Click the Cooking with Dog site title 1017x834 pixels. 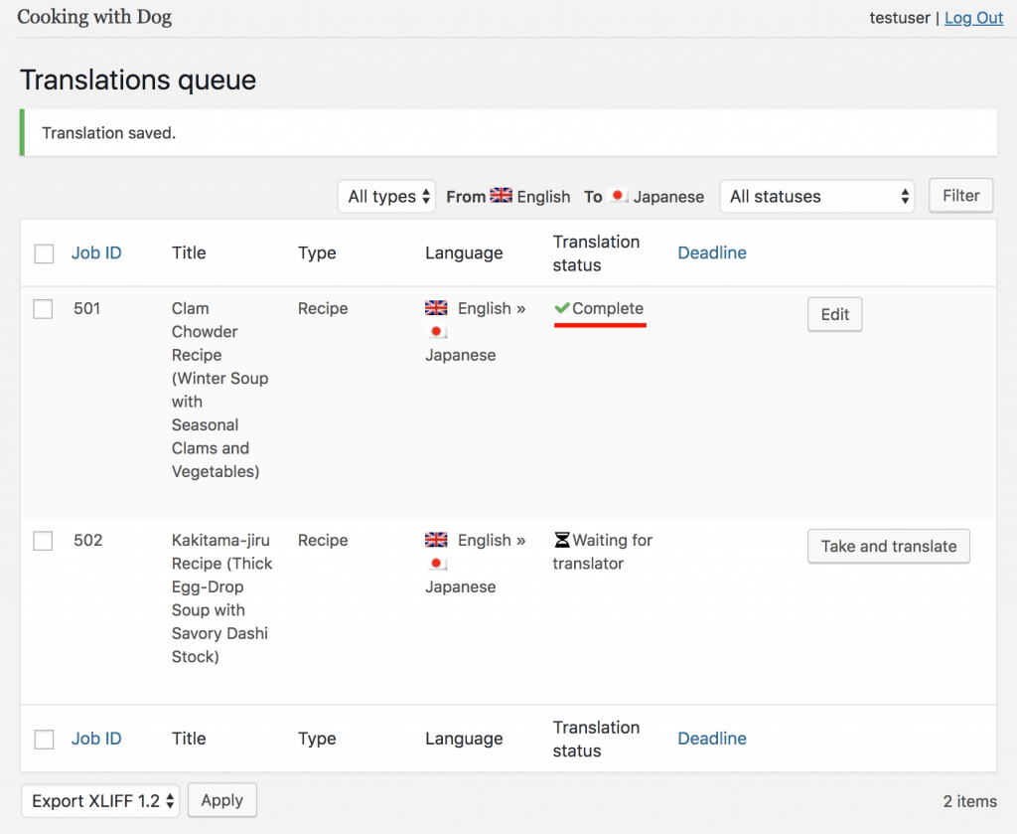94,17
